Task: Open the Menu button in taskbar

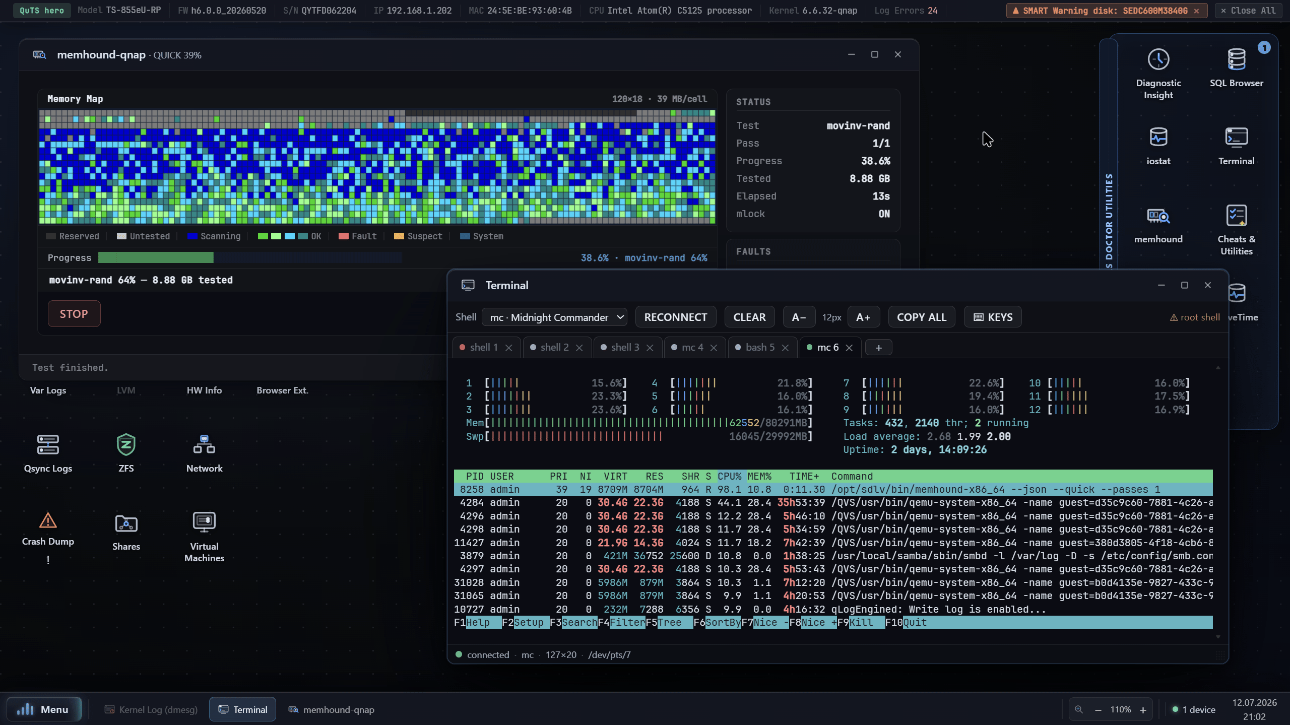Action: 43,709
